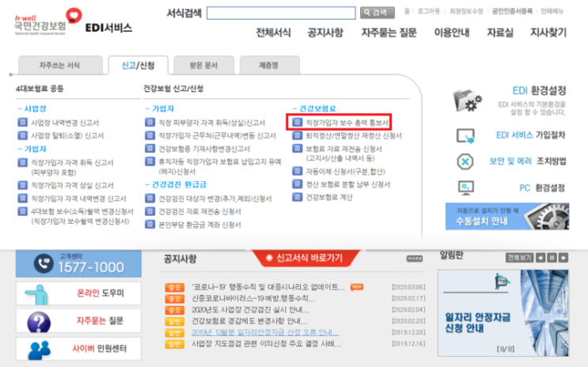Screen dimensions: 588x367
Task: Click the red 신고서식 바로가기 button
Action: pos(305,258)
